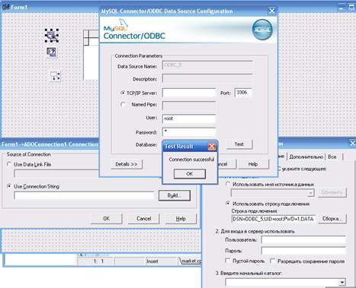This screenshot has width=356, height=288.
Task: Switch to the Дополнительно tab
Action: point(306,157)
